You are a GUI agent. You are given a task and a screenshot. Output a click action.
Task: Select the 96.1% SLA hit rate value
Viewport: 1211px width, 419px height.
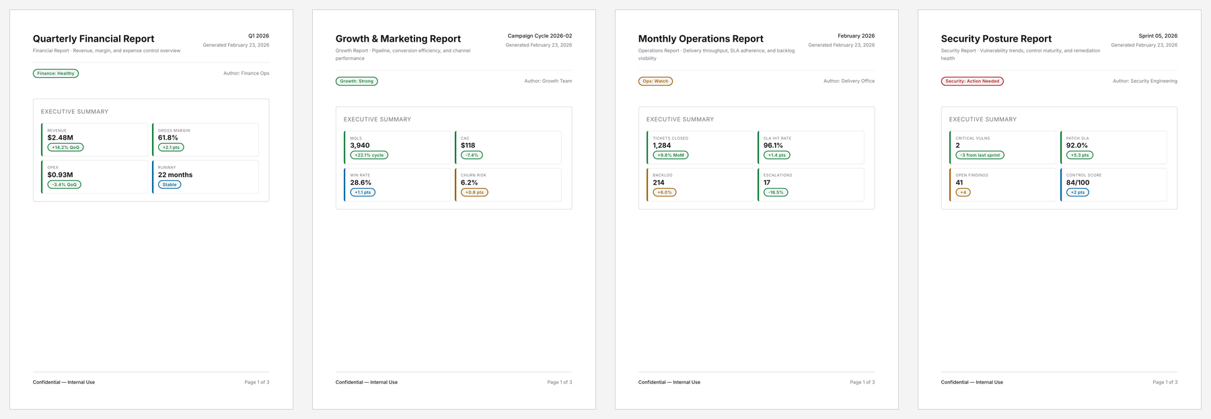[773, 145]
